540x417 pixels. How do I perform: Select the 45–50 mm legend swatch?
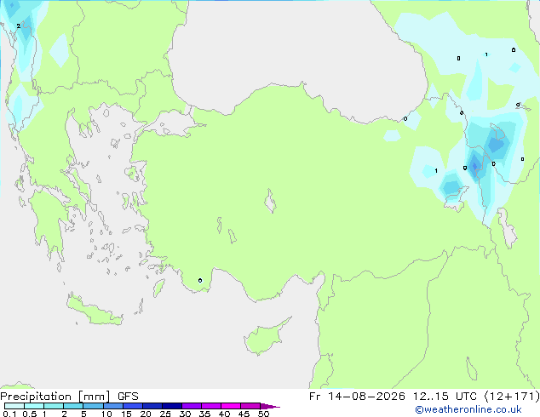(250, 406)
